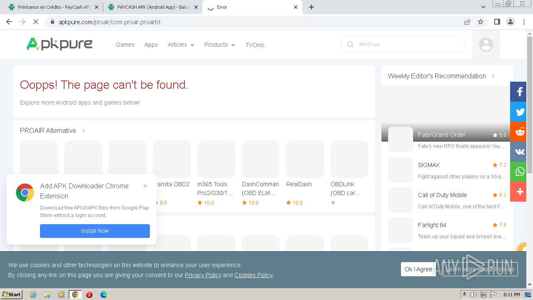Close the APK Downloader extension popup
The image size is (533, 300).
tap(145, 186)
